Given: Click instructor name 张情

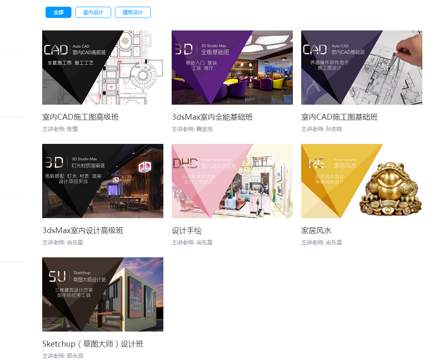Looking at the screenshot, I should [72, 129].
